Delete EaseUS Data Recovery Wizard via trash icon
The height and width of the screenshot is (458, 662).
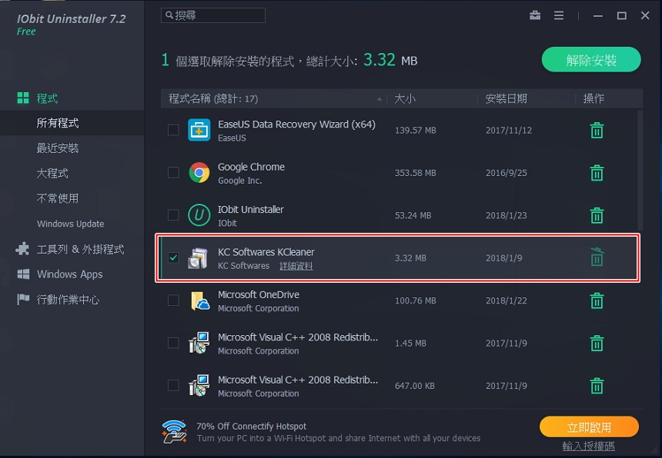coord(597,130)
